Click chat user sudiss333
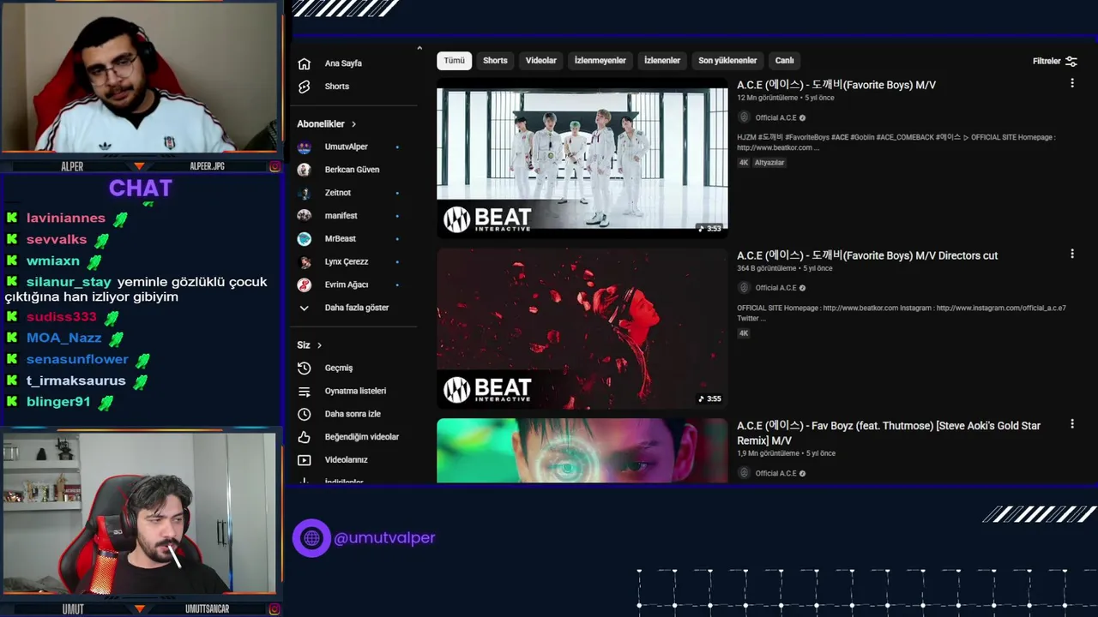The image size is (1098, 617). 62,317
